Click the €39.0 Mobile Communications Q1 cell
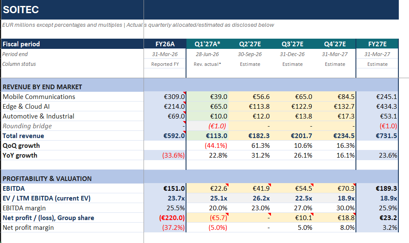Viewport: 409px width, 243px height. tap(207, 96)
